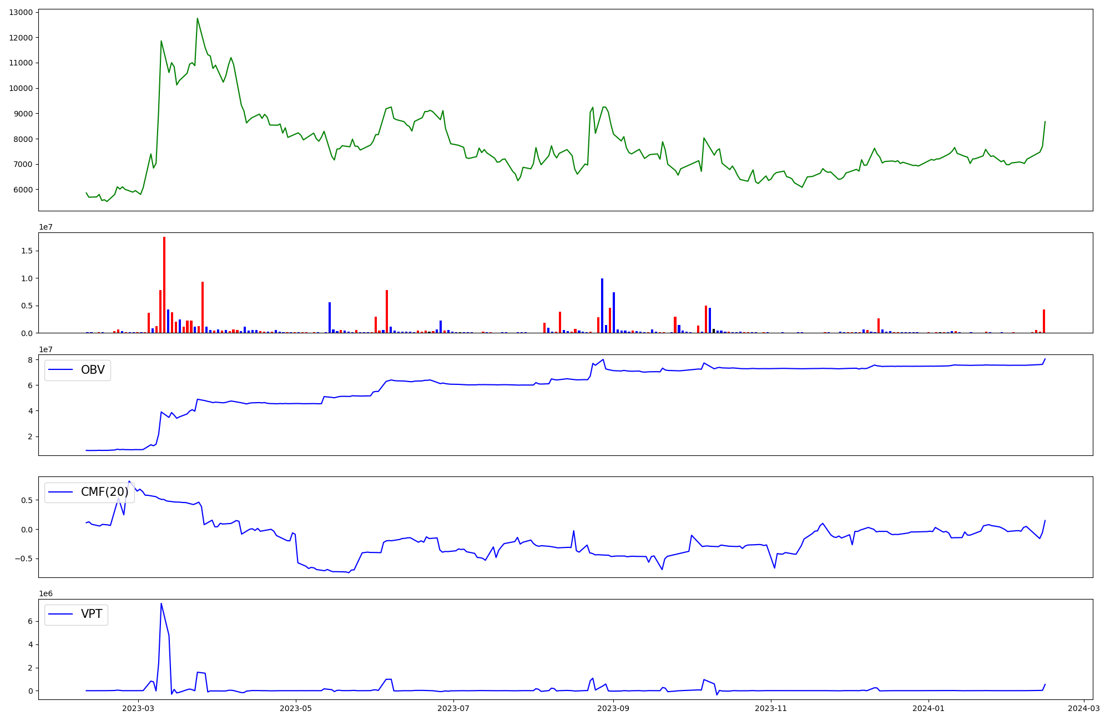The height and width of the screenshot is (721, 1110).
Task: Click the 10000 price axis label
Action: 21,88
